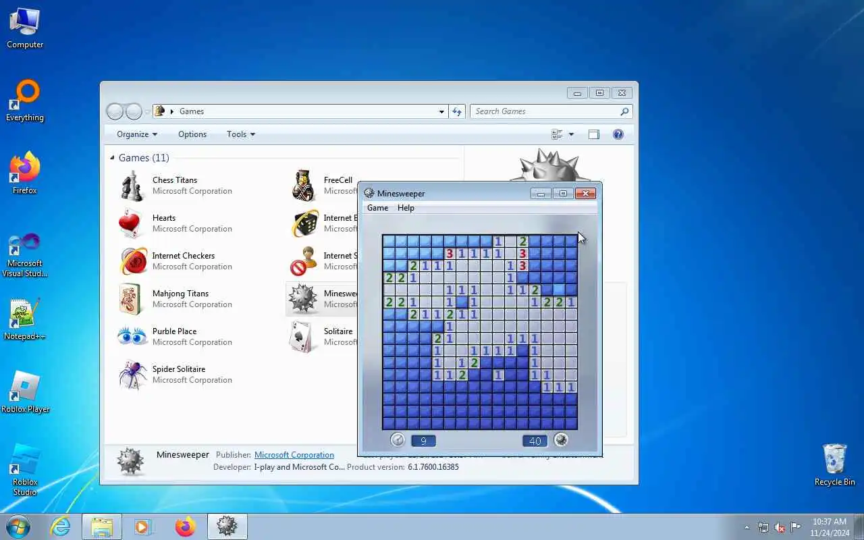The height and width of the screenshot is (540, 864).
Task: Select the Internet Backgammon dice icon
Action: (304, 223)
